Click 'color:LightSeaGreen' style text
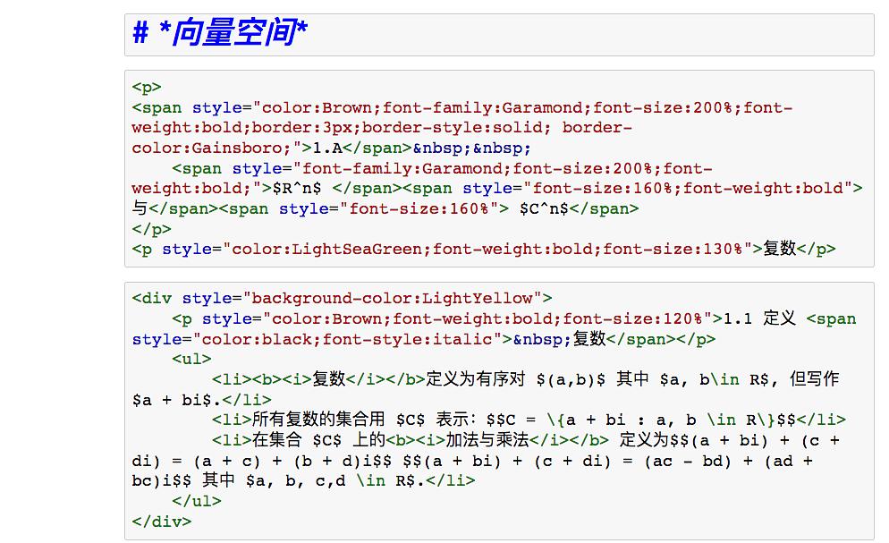Viewport: 889px width, 543px height. [x=327, y=250]
